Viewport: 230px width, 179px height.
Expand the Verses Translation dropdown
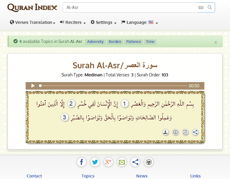pos(33,22)
